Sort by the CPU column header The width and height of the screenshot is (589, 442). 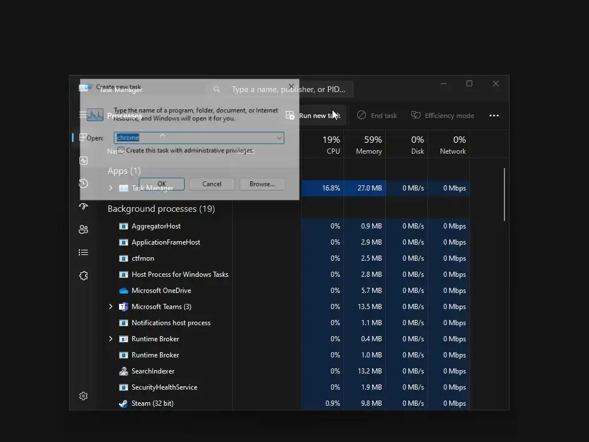[x=323, y=144]
